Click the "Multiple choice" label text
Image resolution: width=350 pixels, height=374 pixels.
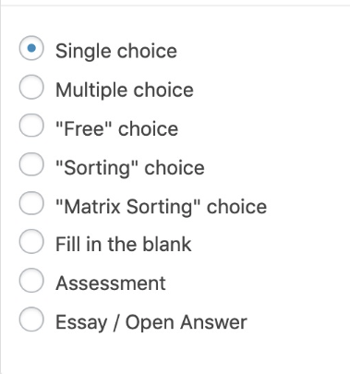125,90
